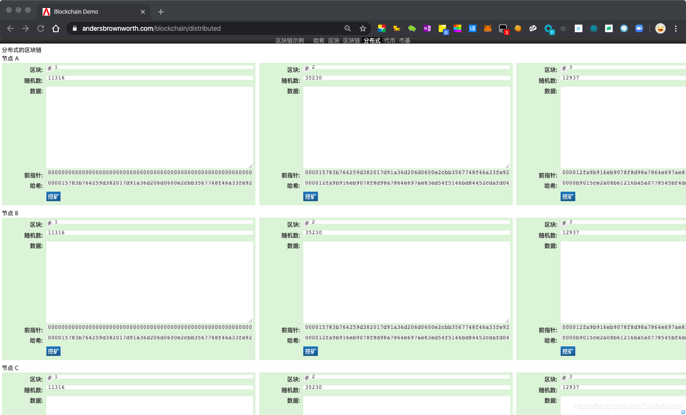Open the extension with red 3 badge
Screen dimensions: 686x415
click(503, 29)
